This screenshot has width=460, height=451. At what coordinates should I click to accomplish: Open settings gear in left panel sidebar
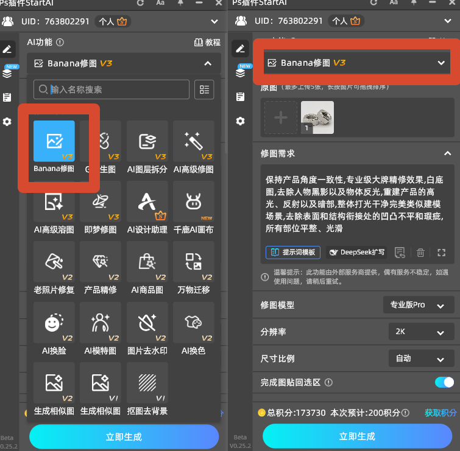(7, 122)
